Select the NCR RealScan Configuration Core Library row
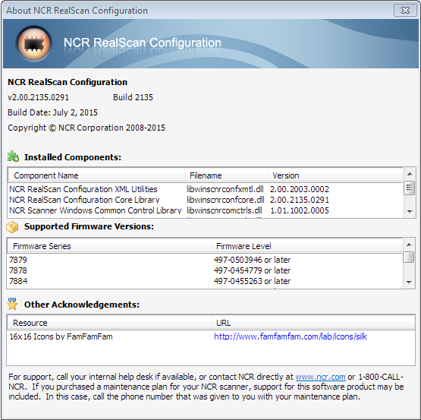 point(206,200)
